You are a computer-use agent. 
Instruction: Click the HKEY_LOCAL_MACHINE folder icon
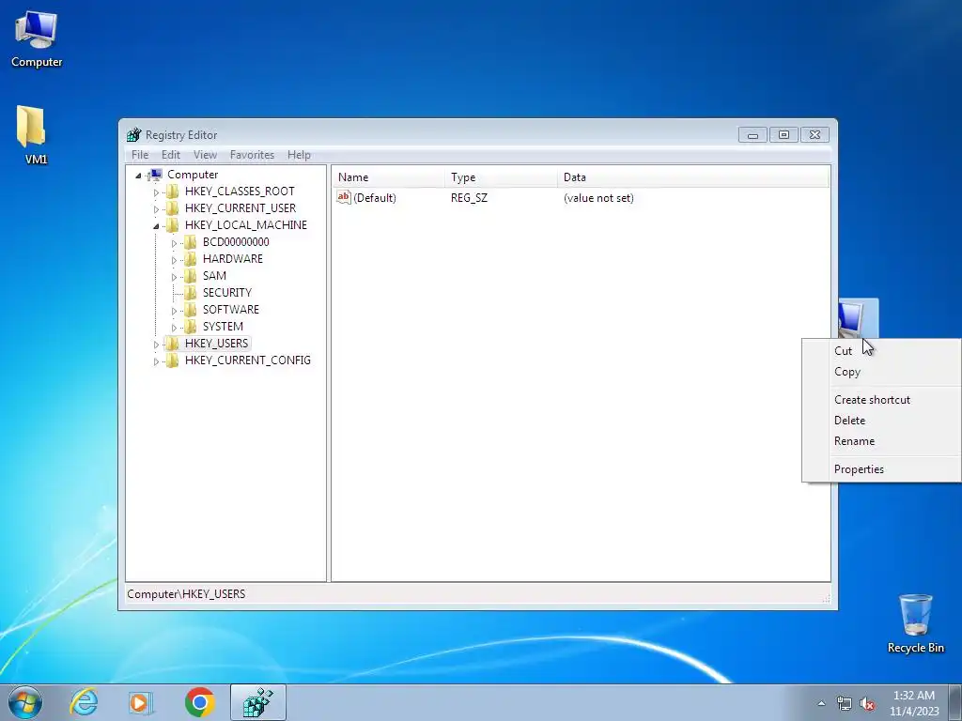tap(173, 225)
